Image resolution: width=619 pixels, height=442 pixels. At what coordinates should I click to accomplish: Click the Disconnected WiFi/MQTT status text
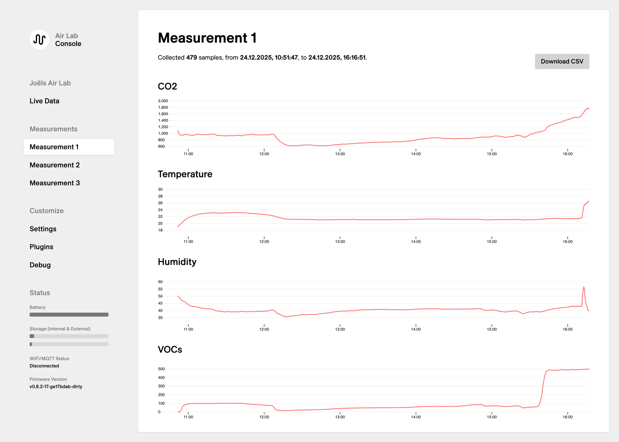[x=44, y=366]
